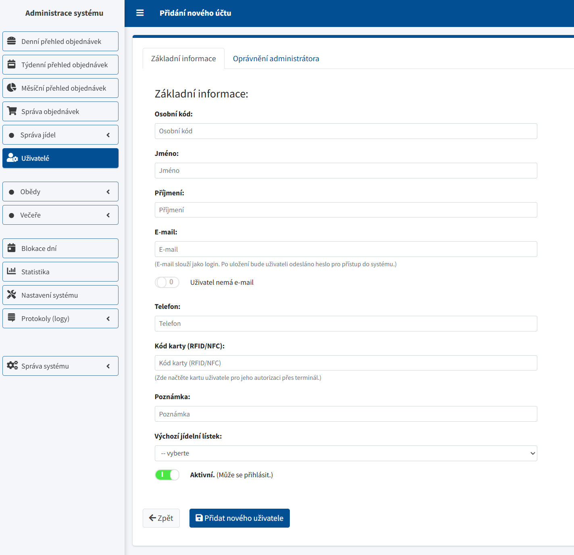Click the calendar icon for Týdenní přehled objednávek
The image size is (574, 555).
click(x=12, y=64)
